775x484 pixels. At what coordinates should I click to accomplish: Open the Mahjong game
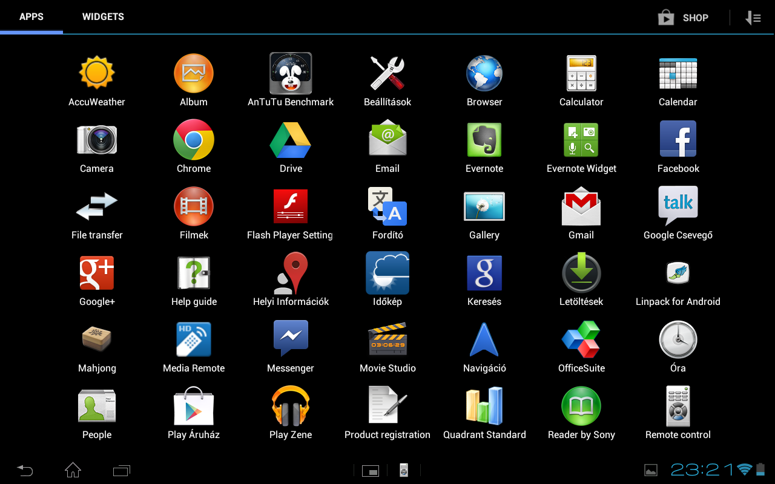[x=97, y=347]
